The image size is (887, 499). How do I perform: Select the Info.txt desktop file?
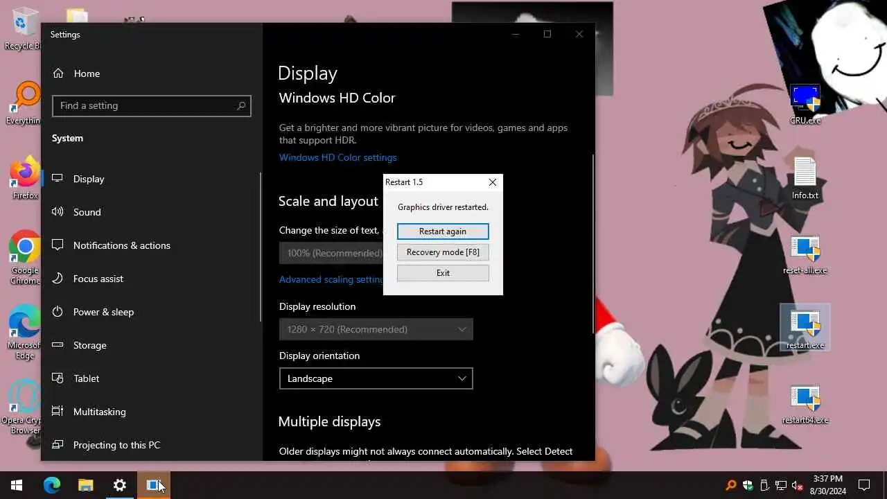[805, 179]
